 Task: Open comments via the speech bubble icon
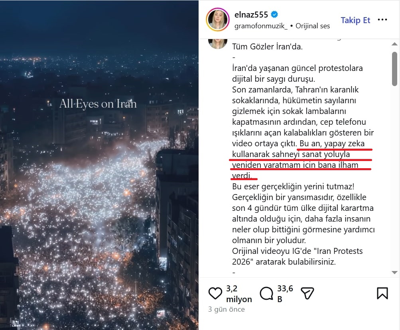pos(266,293)
